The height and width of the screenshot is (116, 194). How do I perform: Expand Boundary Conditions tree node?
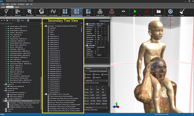point(4,99)
